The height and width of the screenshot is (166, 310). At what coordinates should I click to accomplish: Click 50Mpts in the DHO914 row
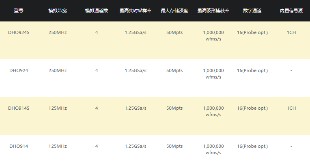174,146
